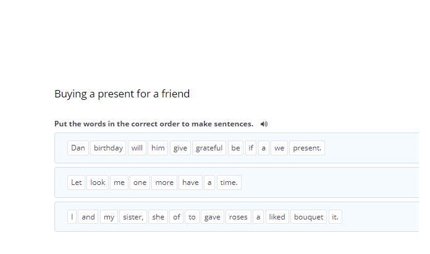
Task: Choose the word tile "she"
Action: 158,217
